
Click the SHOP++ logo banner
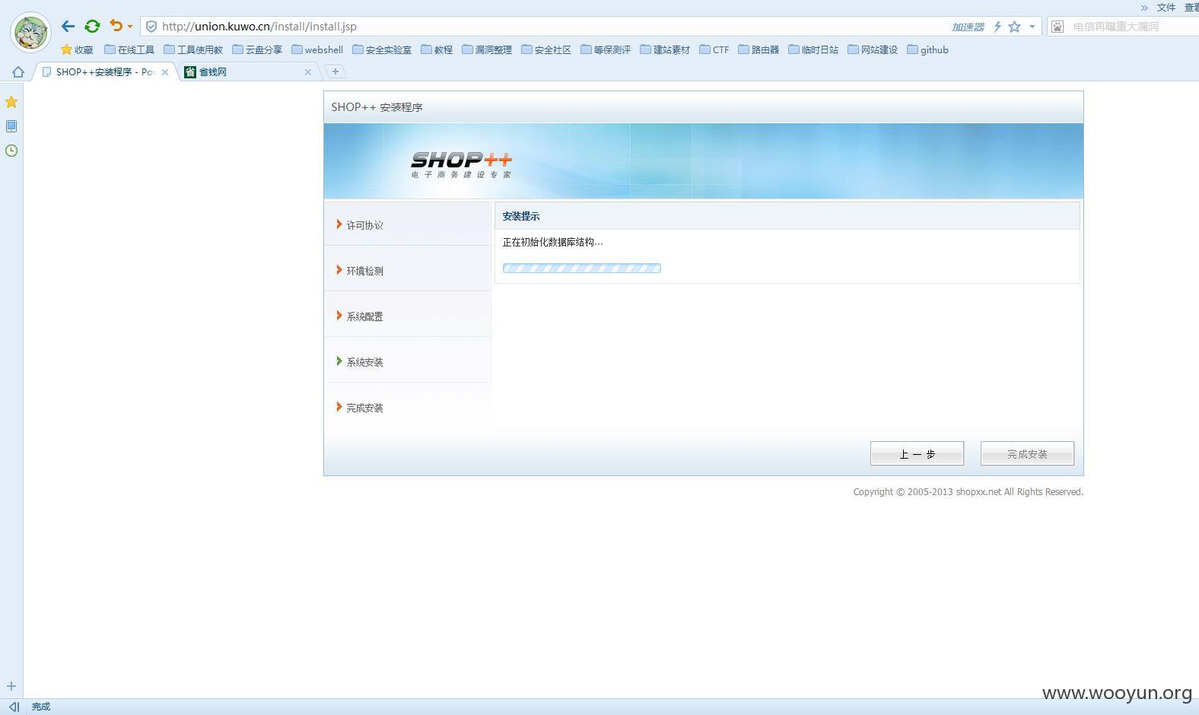click(462, 164)
